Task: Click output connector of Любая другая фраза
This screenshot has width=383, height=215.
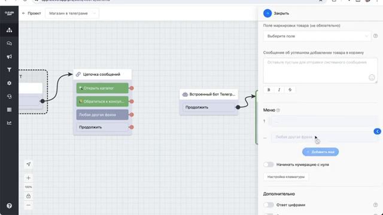Action: tap(132, 115)
